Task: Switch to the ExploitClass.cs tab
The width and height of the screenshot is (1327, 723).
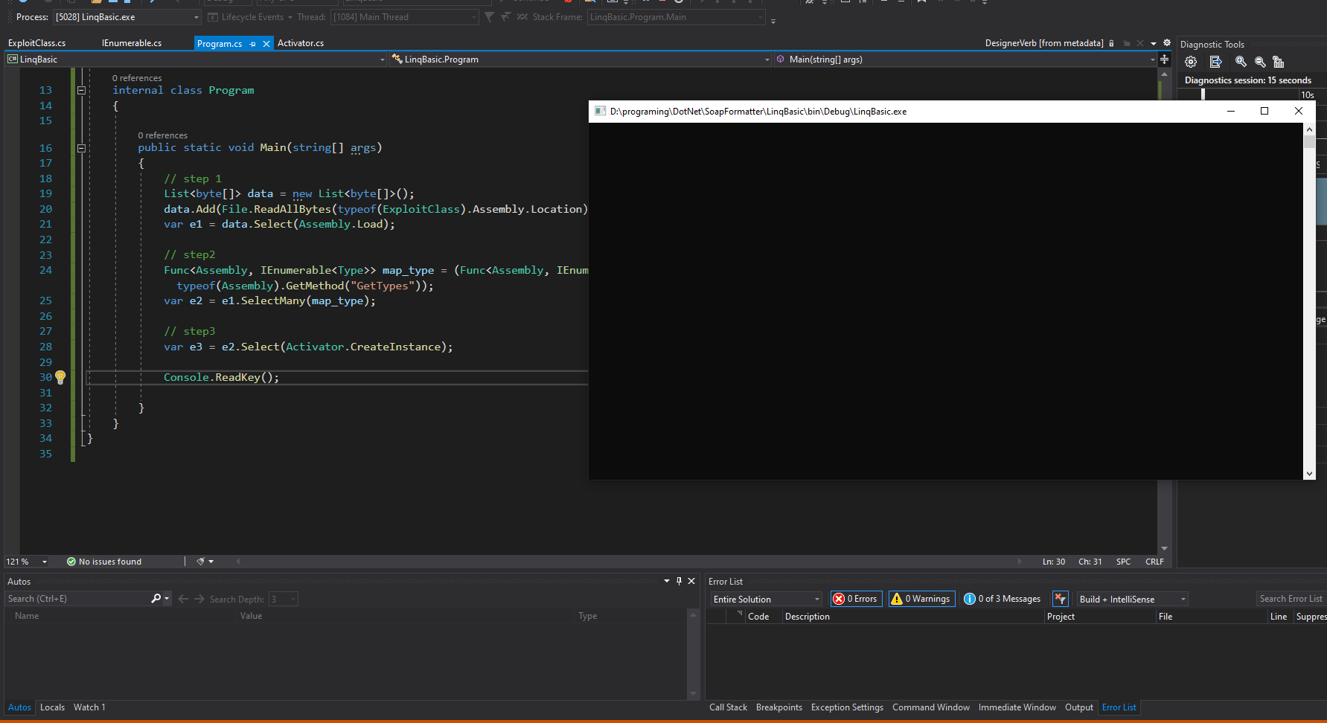Action: click(37, 43)
